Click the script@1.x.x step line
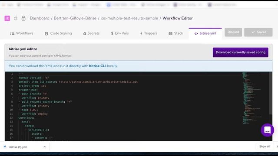The image size is (278, 156). click(x=37, y=130)
